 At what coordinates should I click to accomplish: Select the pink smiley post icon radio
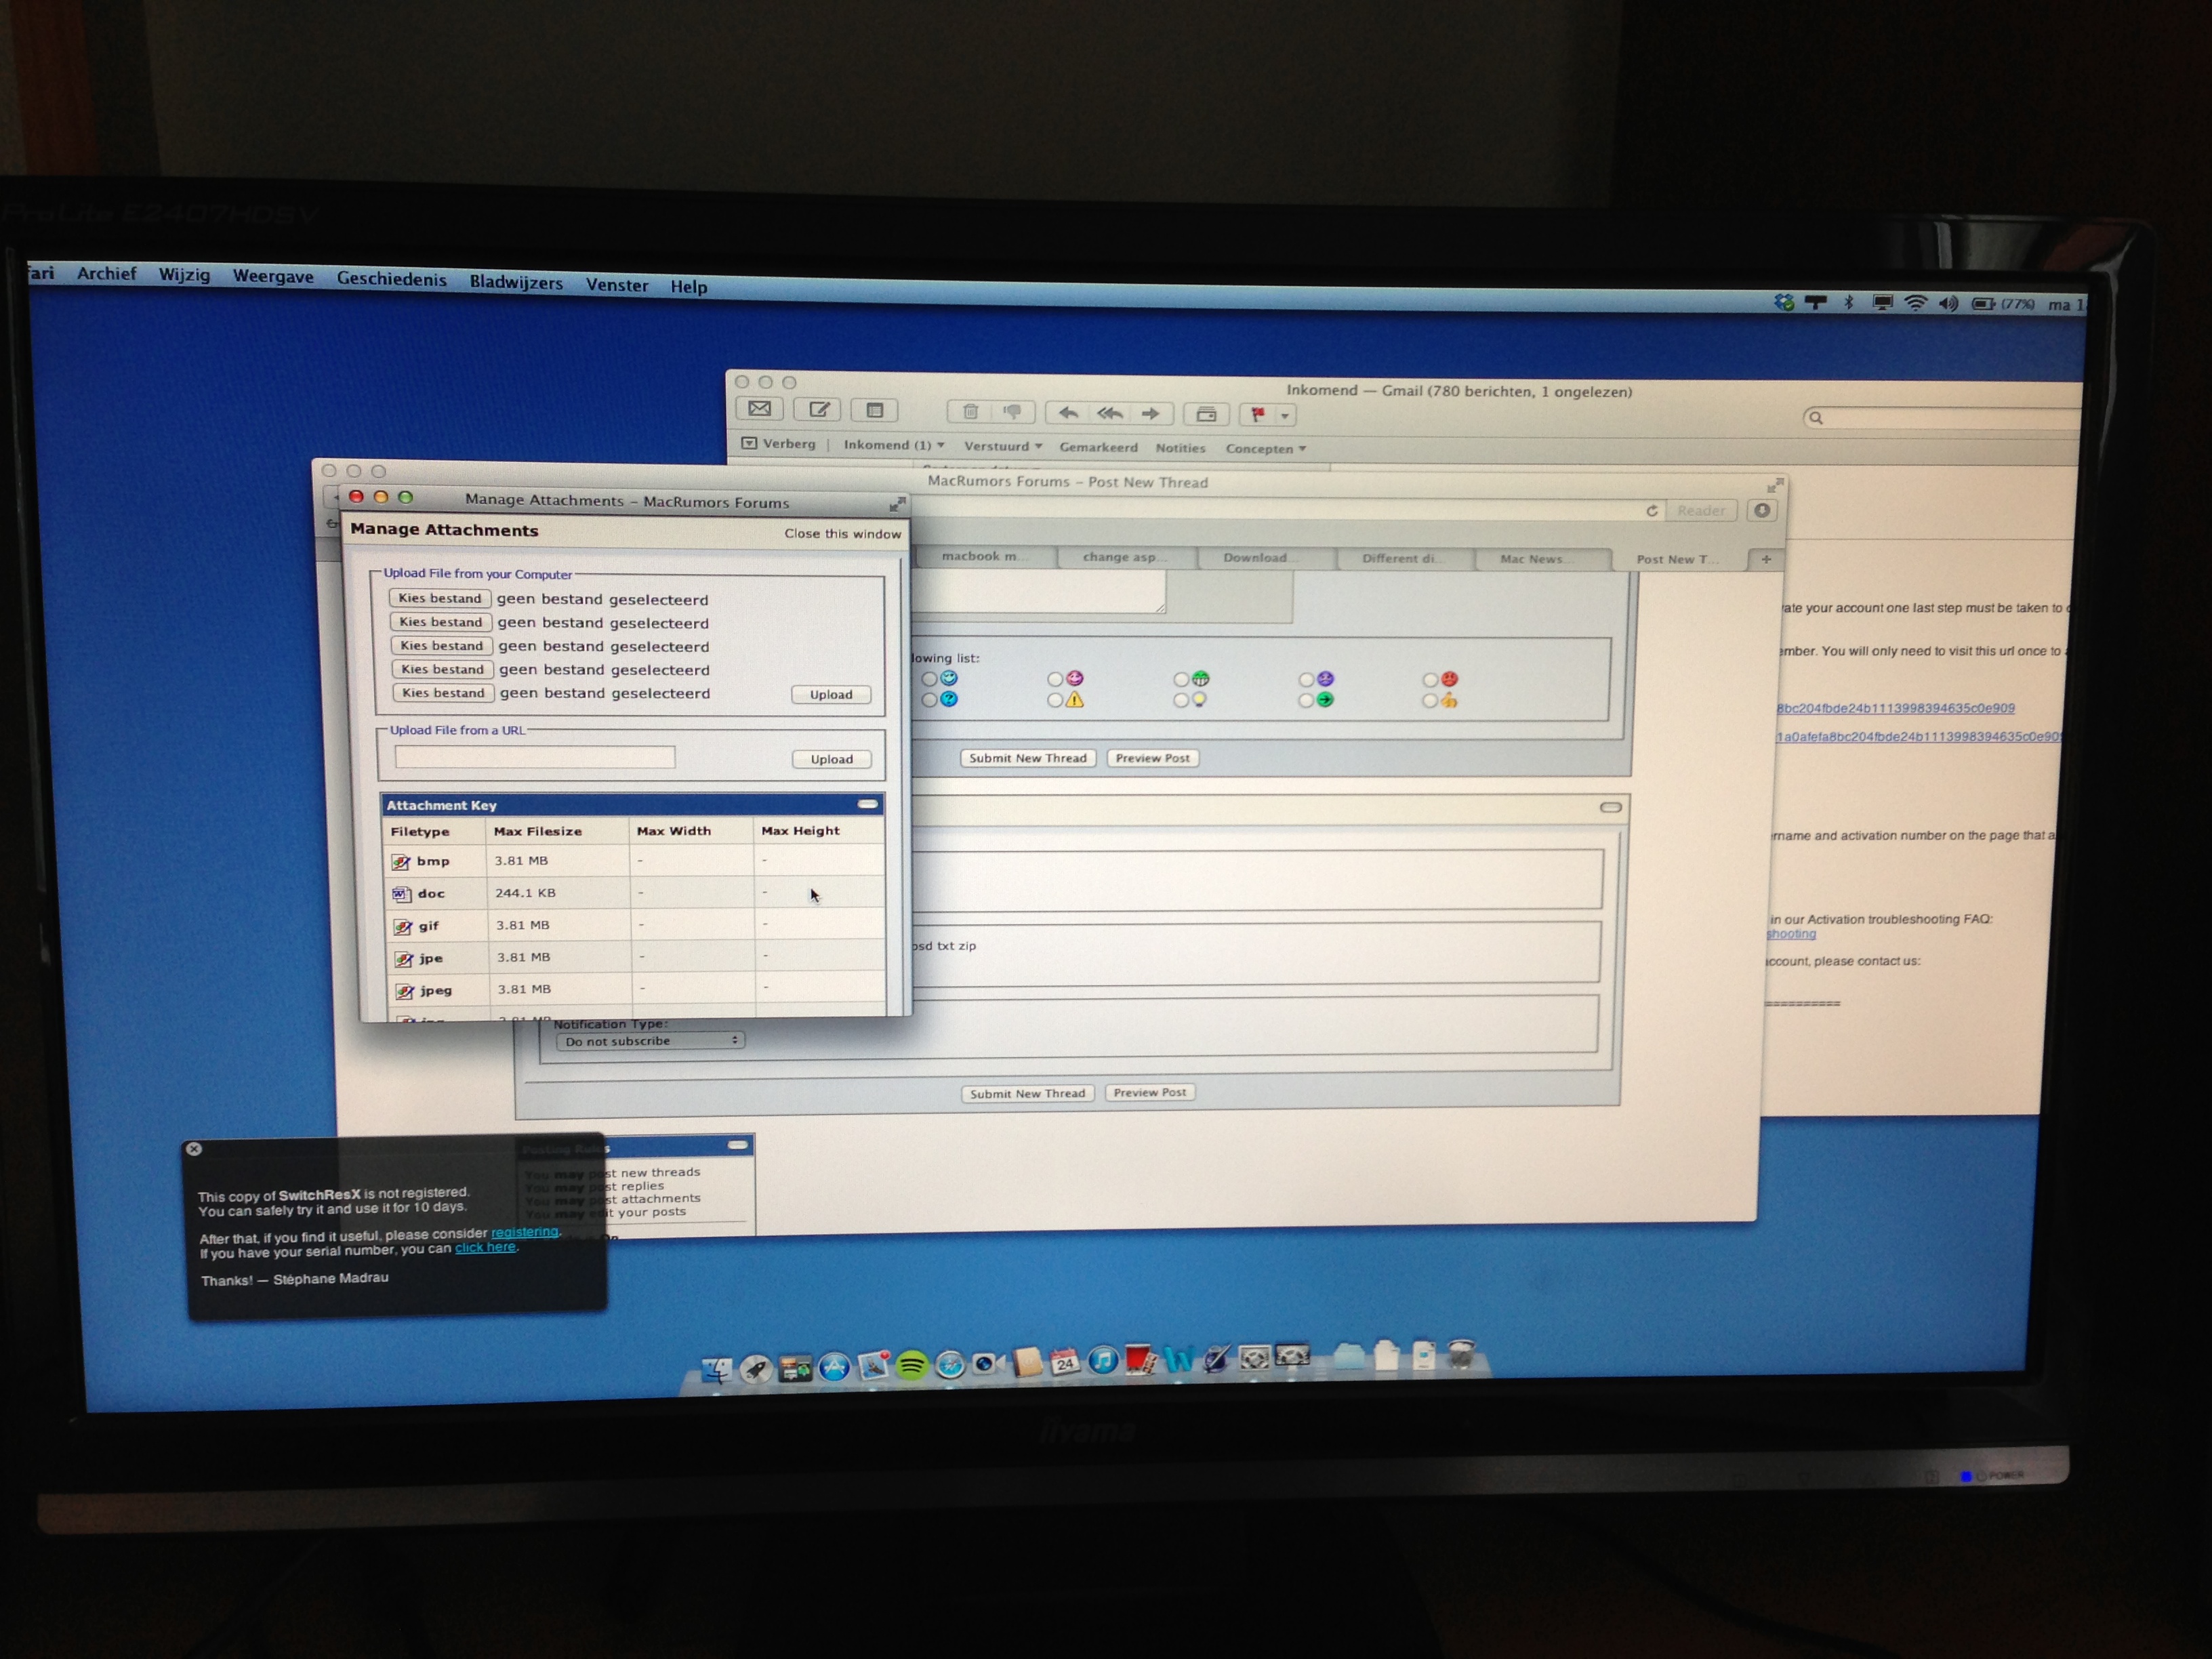pos(1054,679)
